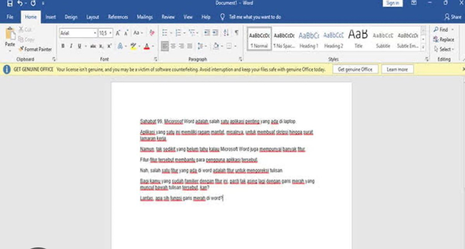This screenshot has width=465, height=249.
Task: Open the font color dropdown arrow
Action: pos(153,47)
